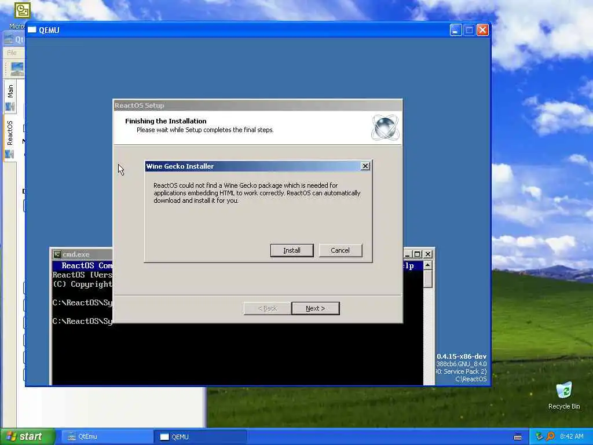Click the magnifier icon in the system tray
Image resolution: width=593 pixels, height=445 pixels.
coord(550,436)
